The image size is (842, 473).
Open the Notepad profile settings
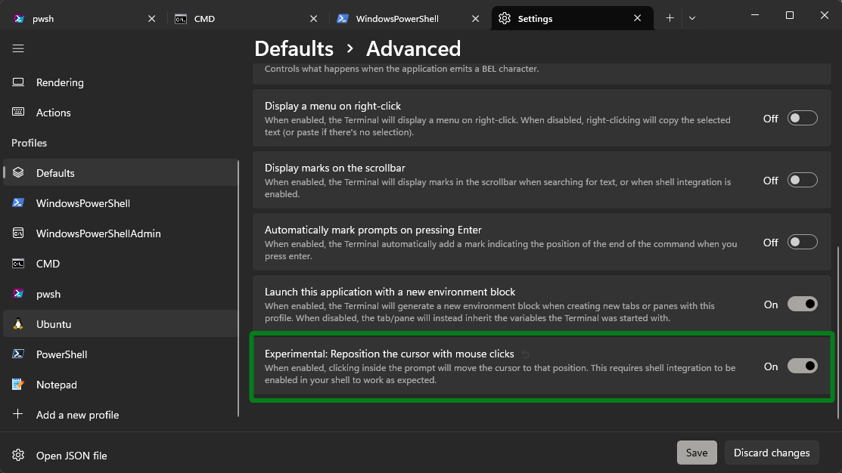tap(120, 385)
